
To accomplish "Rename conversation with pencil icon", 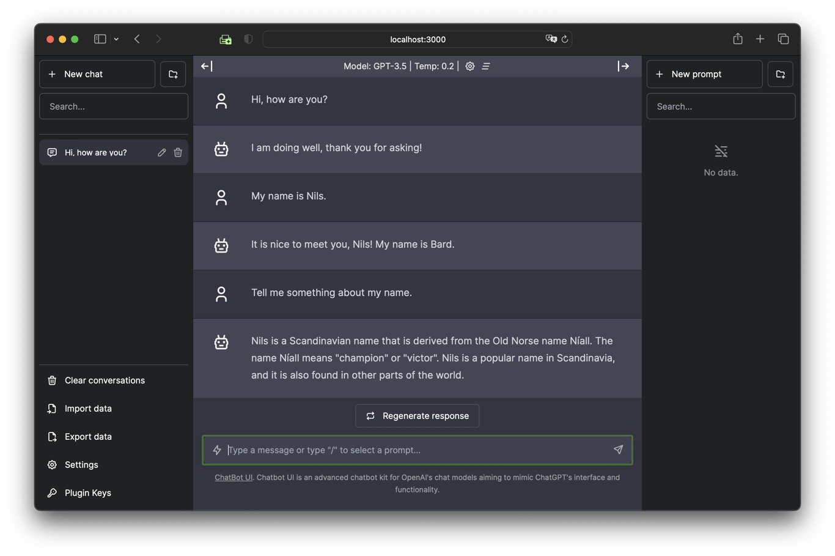I will point(161,152).
